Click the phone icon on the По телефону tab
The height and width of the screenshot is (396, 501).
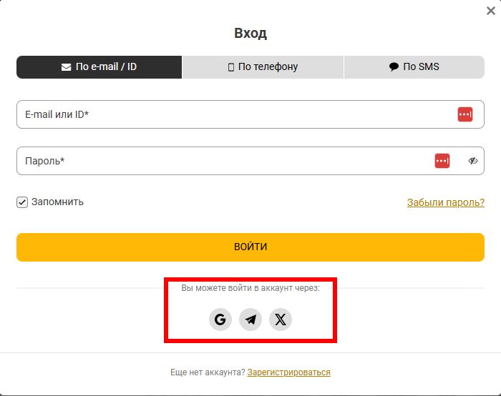(231, 67)
